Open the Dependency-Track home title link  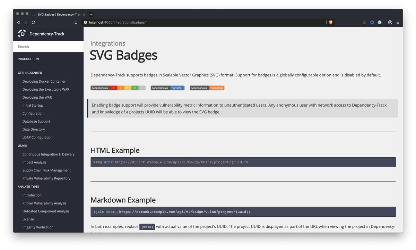[47, 34]
